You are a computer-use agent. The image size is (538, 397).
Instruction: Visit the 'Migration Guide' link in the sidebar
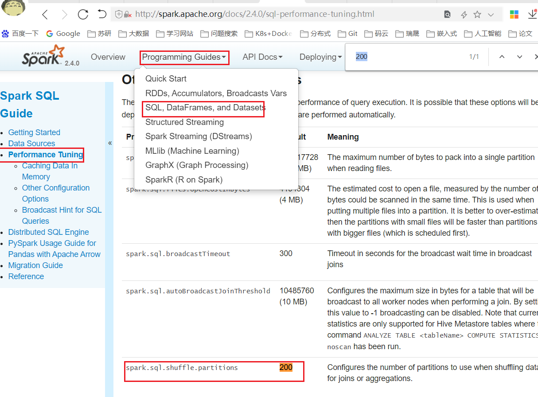(x=35, y=265)
